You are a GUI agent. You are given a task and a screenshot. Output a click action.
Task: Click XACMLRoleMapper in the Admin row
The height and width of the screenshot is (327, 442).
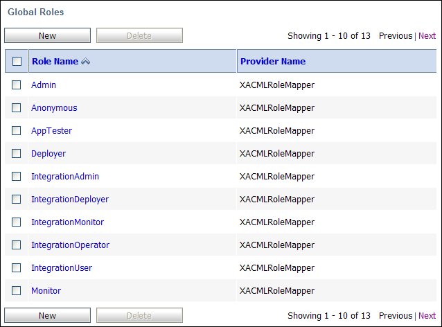pyautogui.click(x=277, y=85)
